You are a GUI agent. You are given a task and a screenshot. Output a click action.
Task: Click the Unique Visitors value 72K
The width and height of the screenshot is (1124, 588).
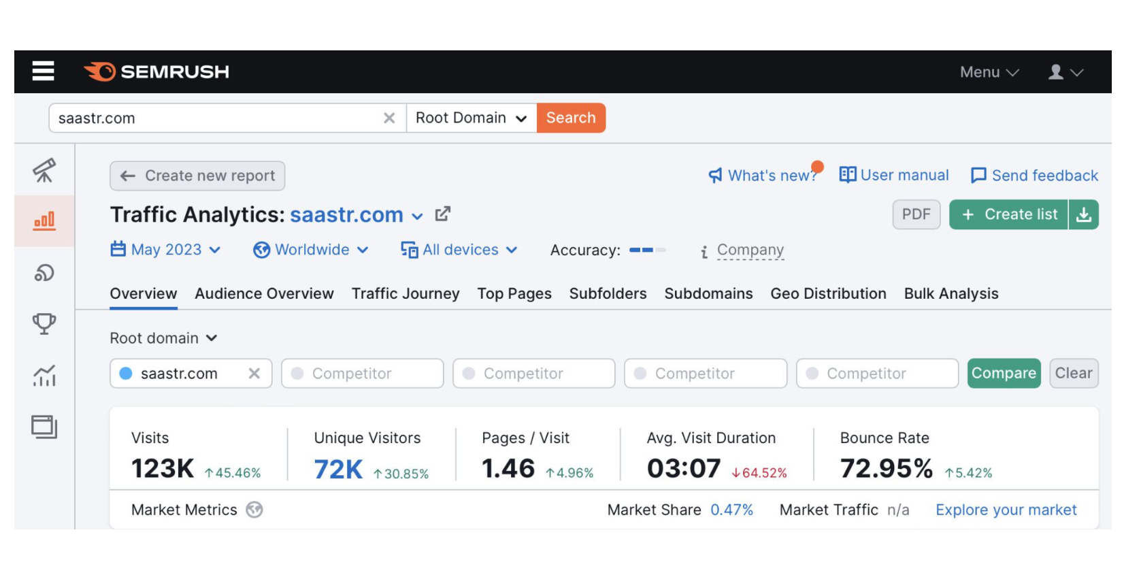coord(338,470)
